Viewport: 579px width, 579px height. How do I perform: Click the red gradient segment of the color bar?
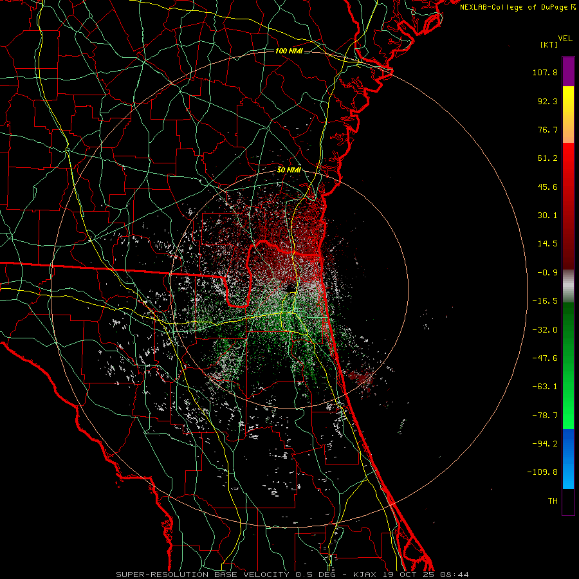click(568, 206)
